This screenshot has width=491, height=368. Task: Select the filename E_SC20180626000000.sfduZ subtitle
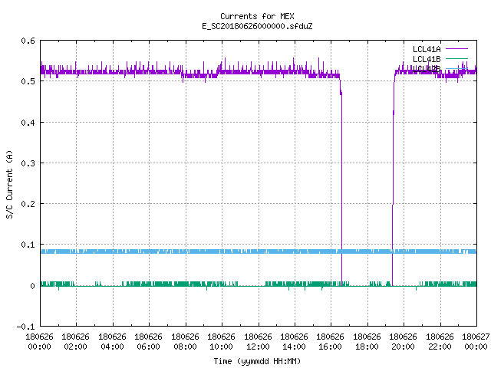click(x=257, y=26)
